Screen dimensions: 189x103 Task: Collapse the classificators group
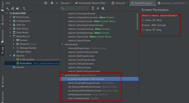(x=62, y=44)
